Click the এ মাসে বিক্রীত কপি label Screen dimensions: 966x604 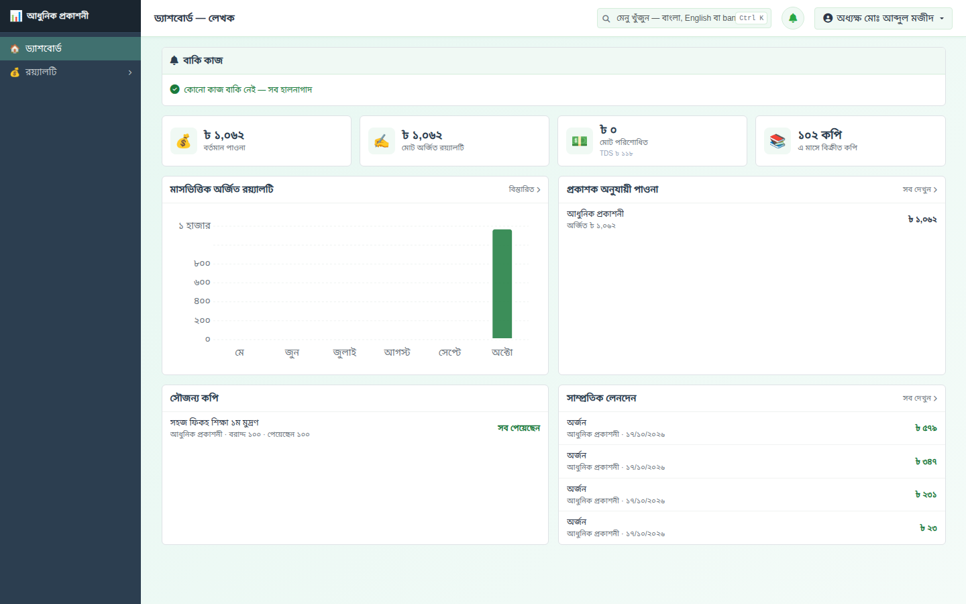pos(828,148)
